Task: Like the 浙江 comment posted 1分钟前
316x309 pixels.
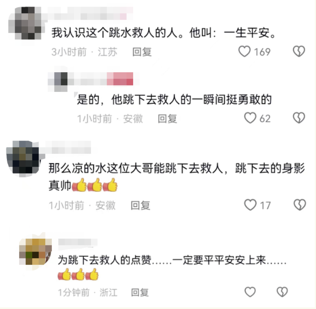Action: [250, 292]
